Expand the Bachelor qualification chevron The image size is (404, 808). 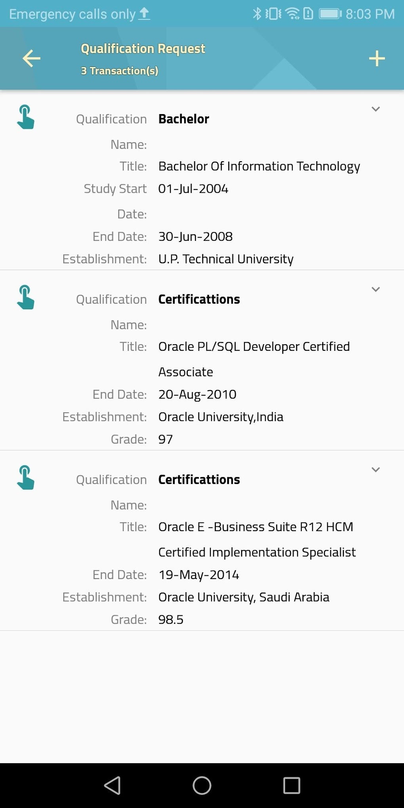click(x=375, y=109)
